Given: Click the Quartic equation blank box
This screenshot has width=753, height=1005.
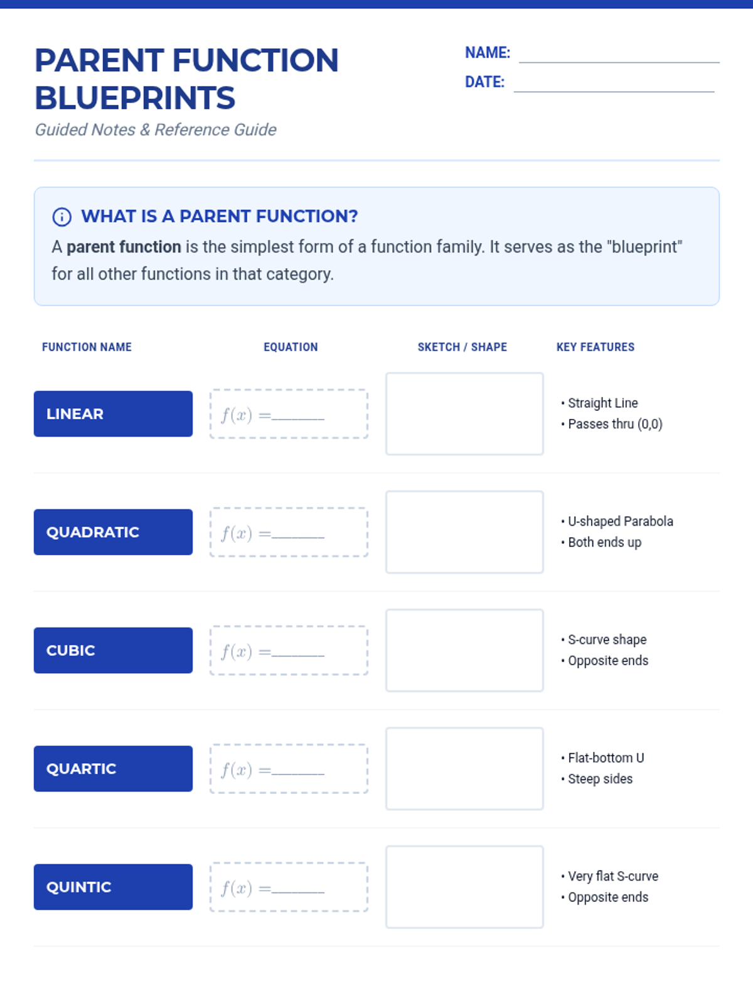Looking at the screenshot, I should tap(289, 769).
